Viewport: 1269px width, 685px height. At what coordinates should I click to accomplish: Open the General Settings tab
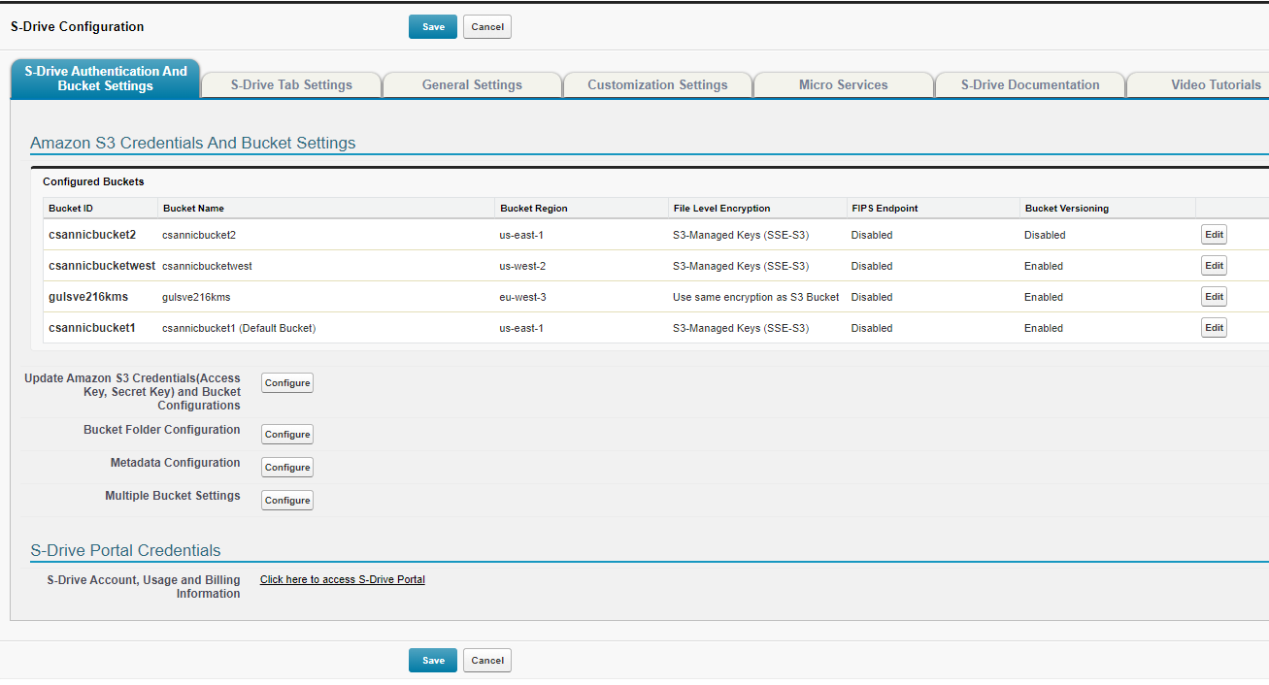coord(472,85)
